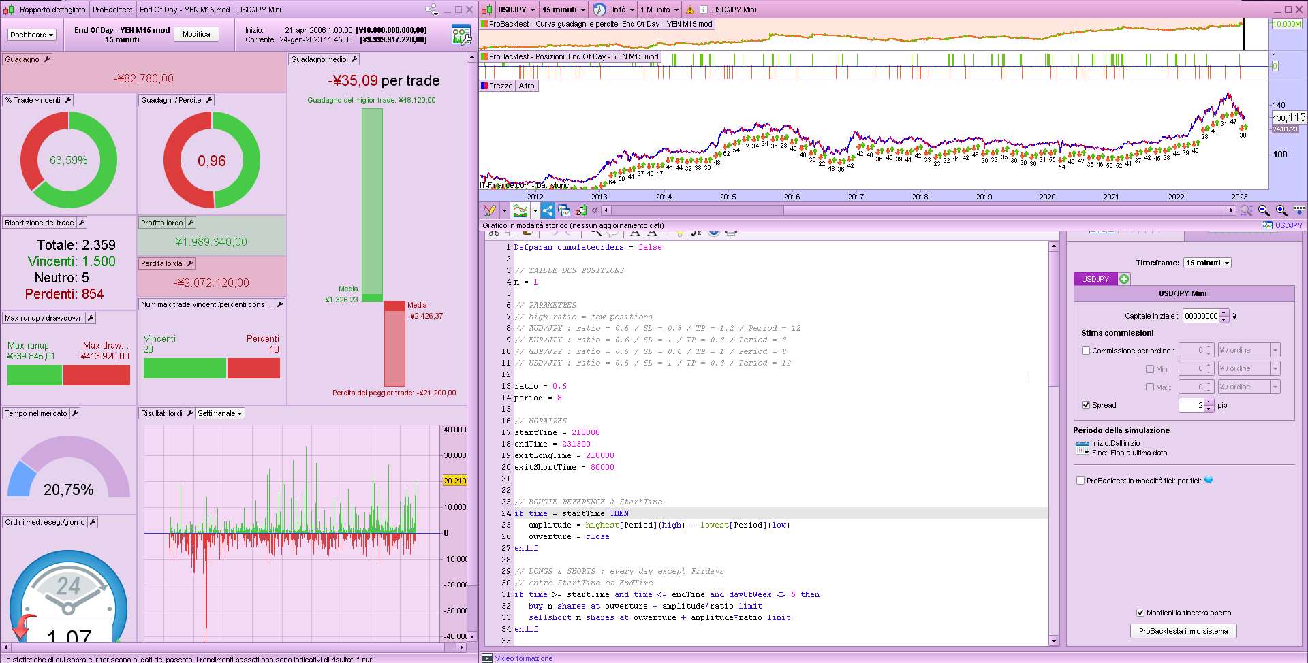Click the report settings icon with wrench

[x=461, y=35]
